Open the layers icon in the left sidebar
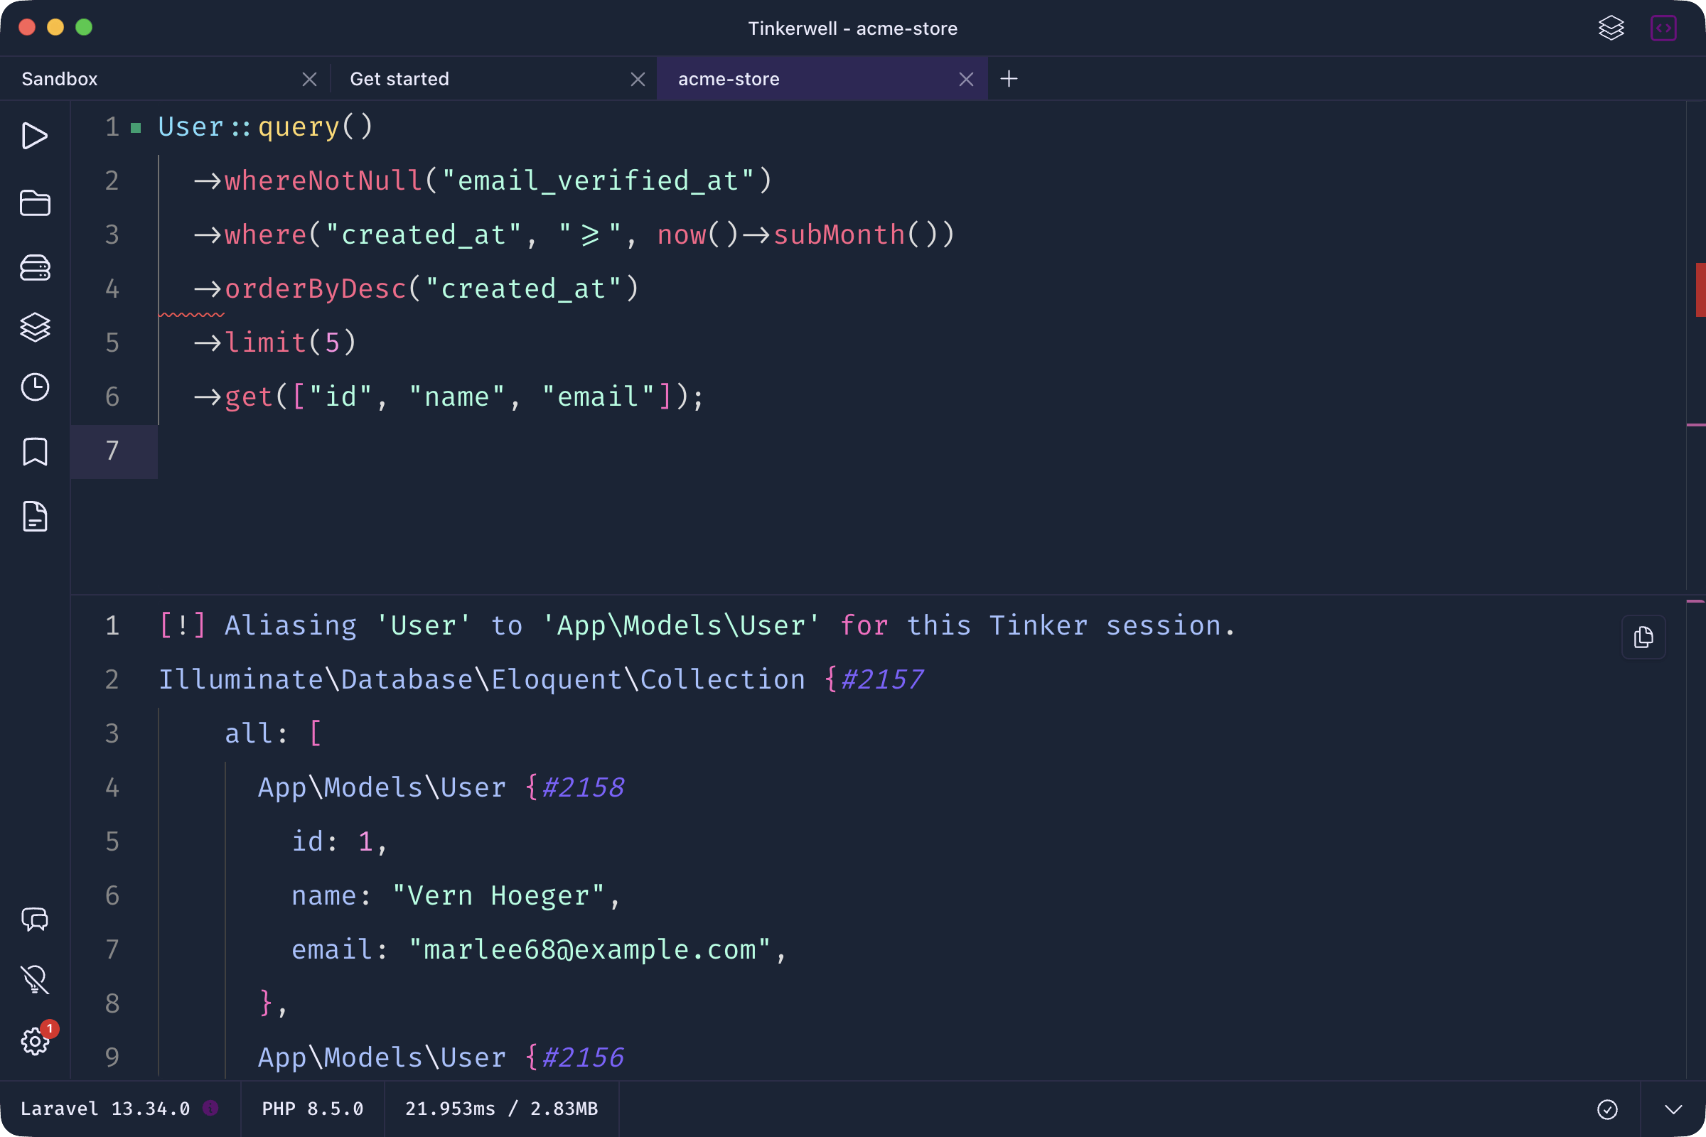 35,327
